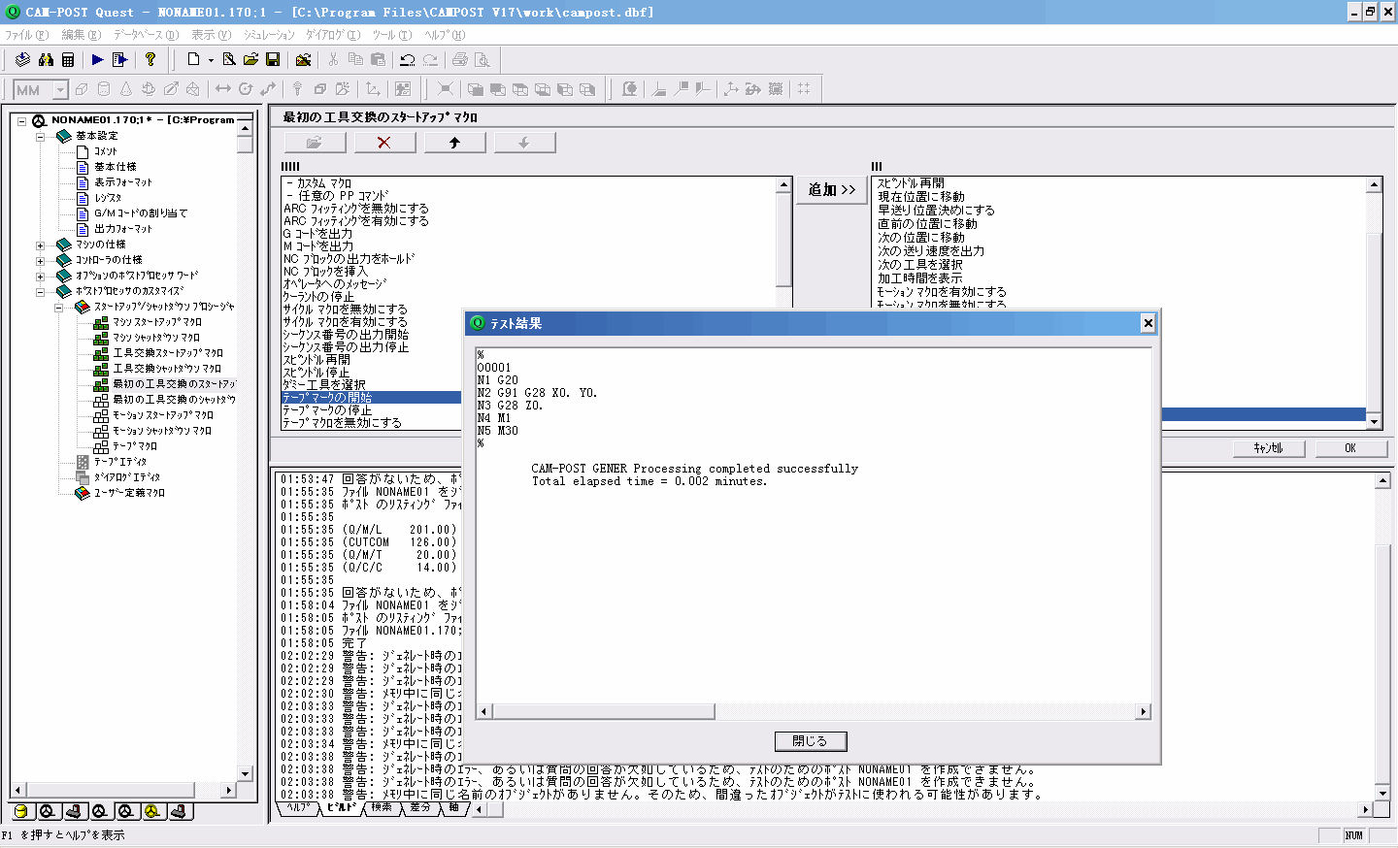
Task: Open the MM units combo box
Action: (41, 90)
